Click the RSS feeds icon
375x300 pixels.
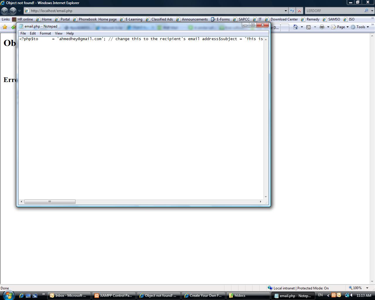tap(308, 27)
